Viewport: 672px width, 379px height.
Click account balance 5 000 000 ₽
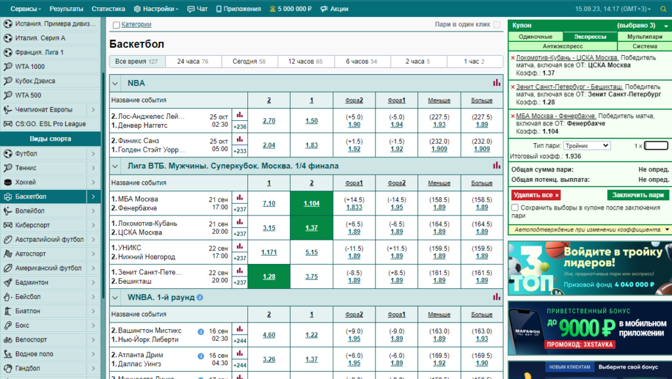[x=291, y=9]
